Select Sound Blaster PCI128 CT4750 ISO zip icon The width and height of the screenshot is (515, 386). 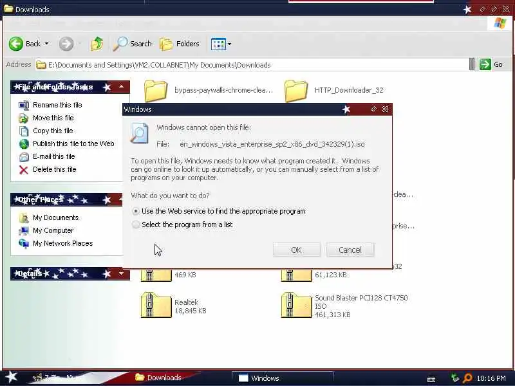pyautogui.click(x=296, y=305)
